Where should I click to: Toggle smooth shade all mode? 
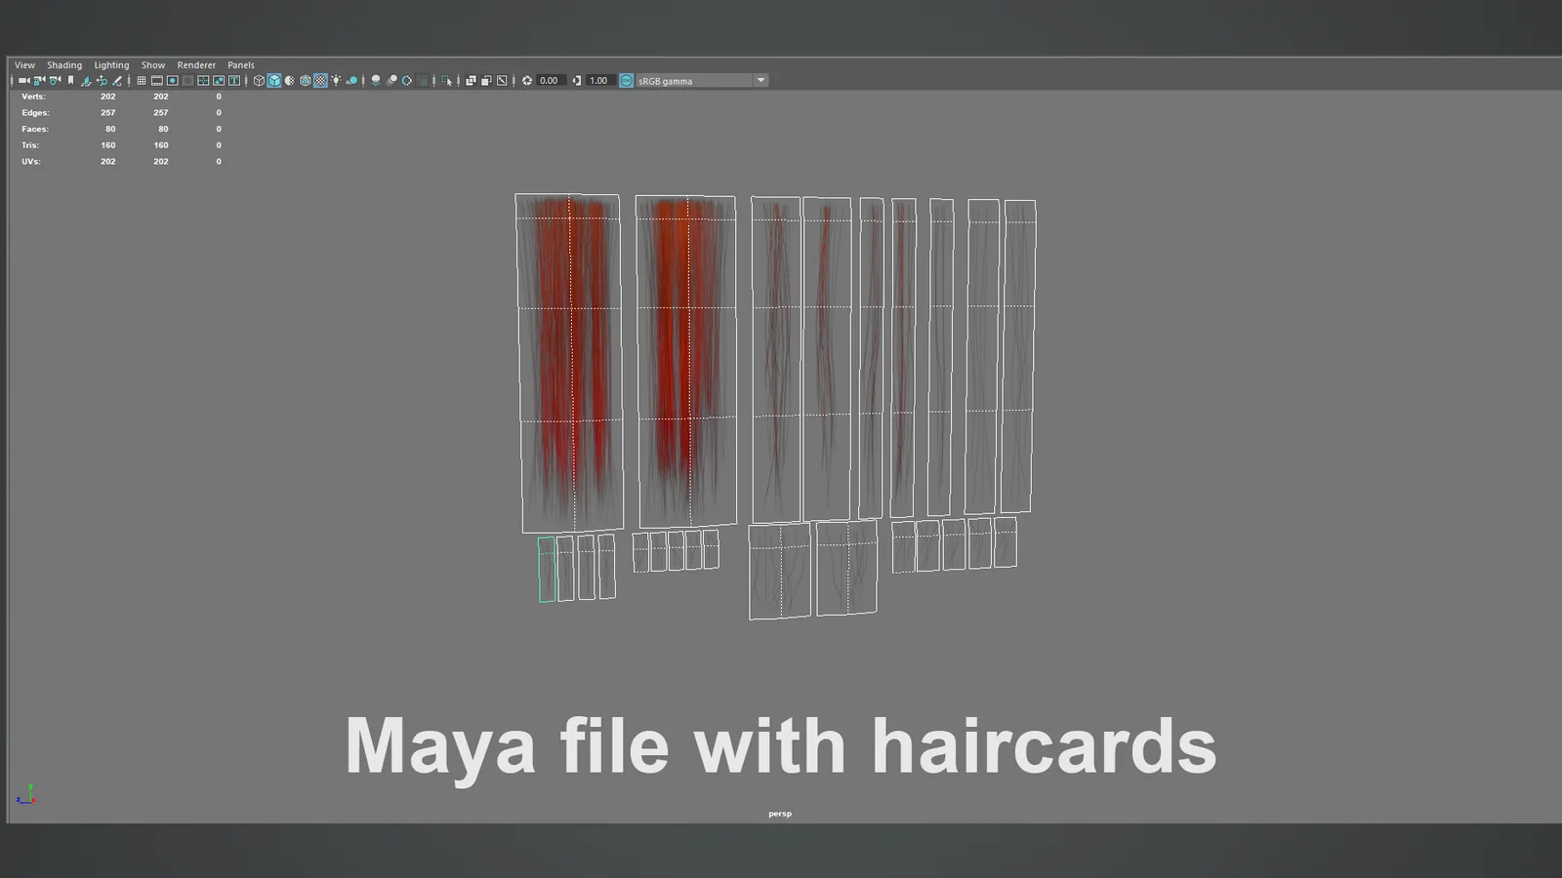[x=274, y=81]
